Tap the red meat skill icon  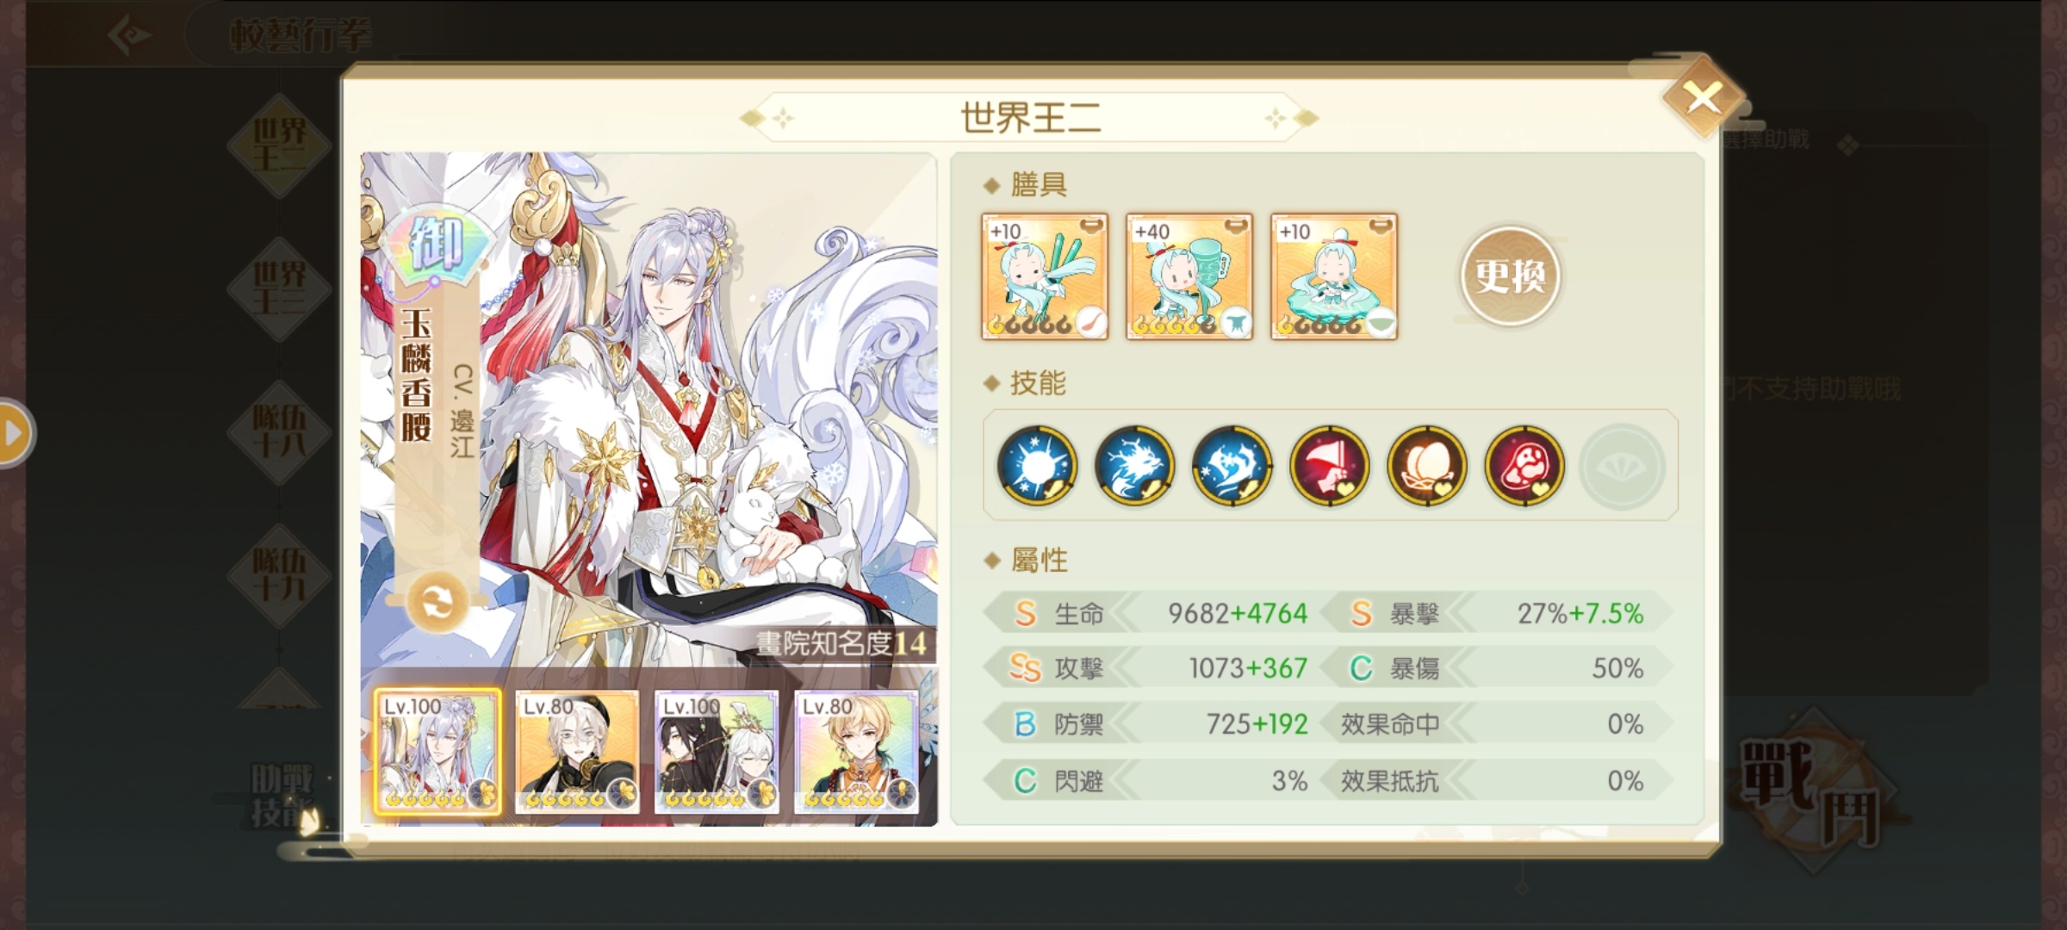pos(1524,466)
